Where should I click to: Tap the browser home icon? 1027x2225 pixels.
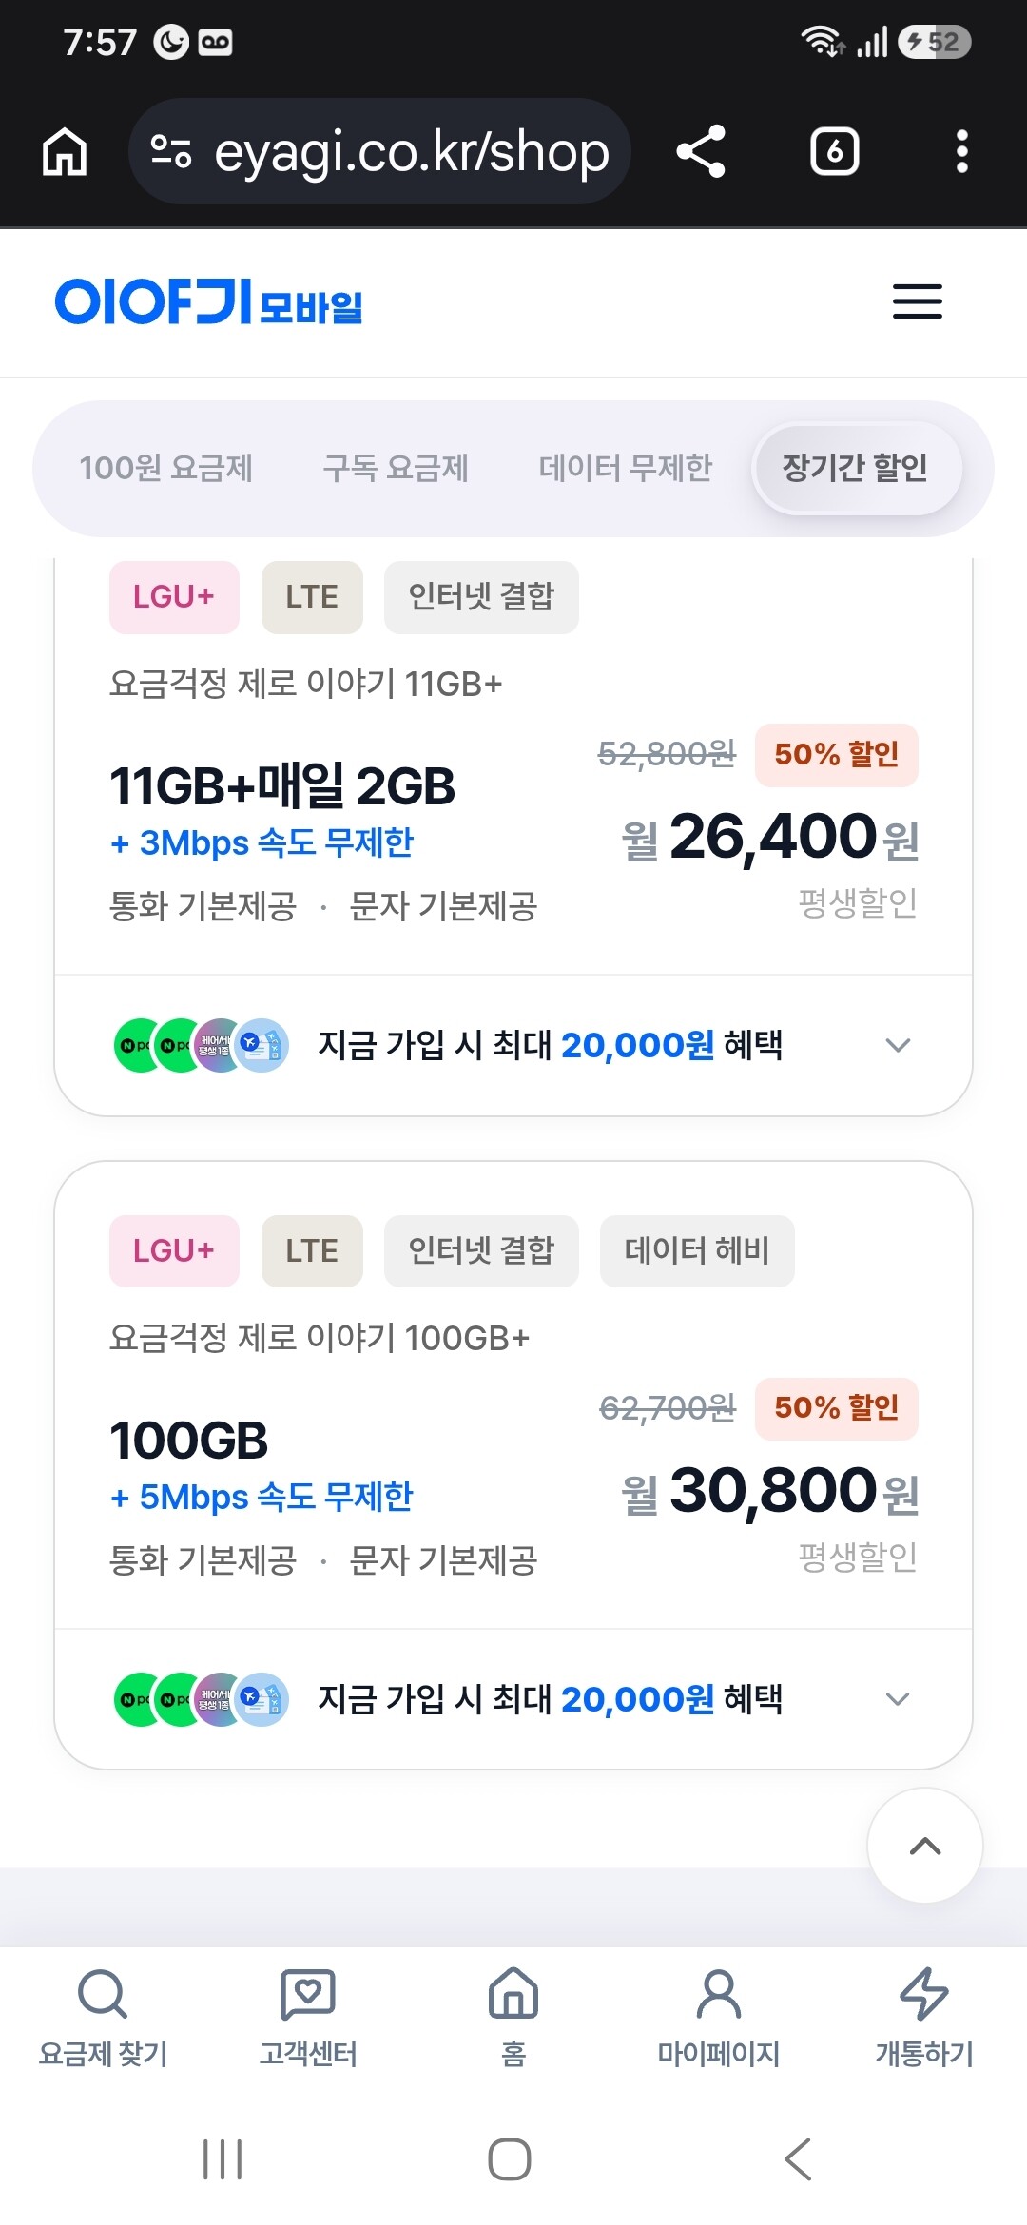[65, 152]
